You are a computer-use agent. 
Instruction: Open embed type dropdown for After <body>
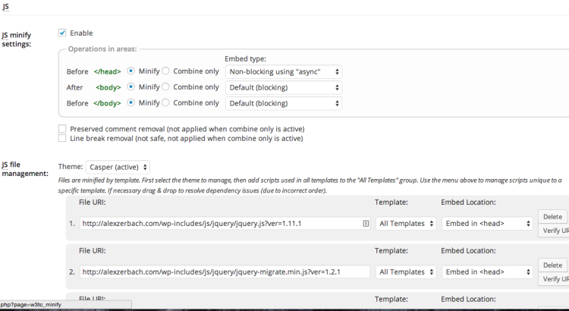(x=284, y=87)
